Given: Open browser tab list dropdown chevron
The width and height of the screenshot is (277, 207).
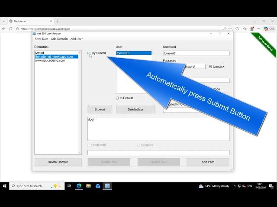Looking at the screenshot, I should 4,21.
